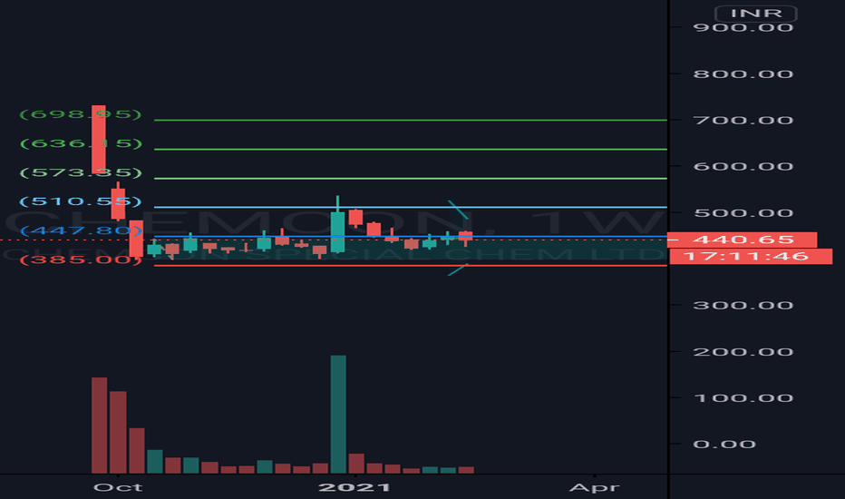Image resolution: width=845 pixels, height=499 pixels.
Task: Click the (636.15) level label
Action: (81, 143)
